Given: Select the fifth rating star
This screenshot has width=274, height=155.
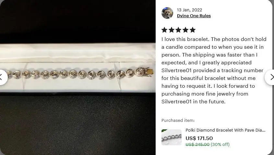Looking at the screenshot, I should click(192, 30).
